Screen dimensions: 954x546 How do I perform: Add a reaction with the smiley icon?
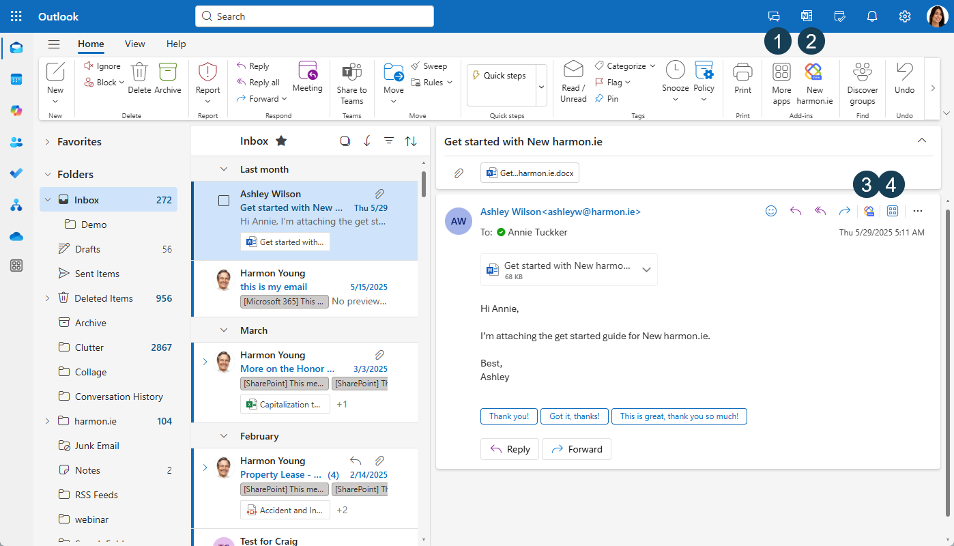771,211
